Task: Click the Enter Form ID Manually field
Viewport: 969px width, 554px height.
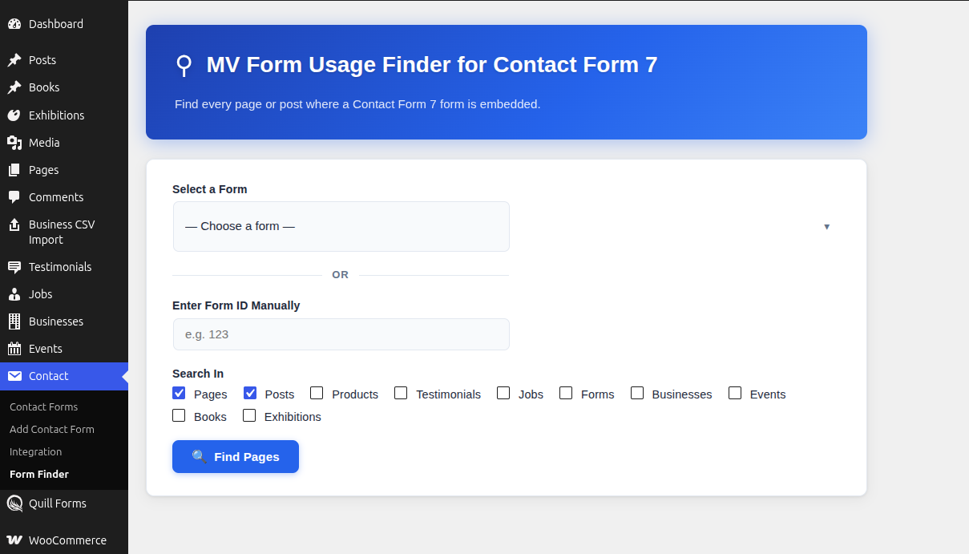Action: click(341, 334)
